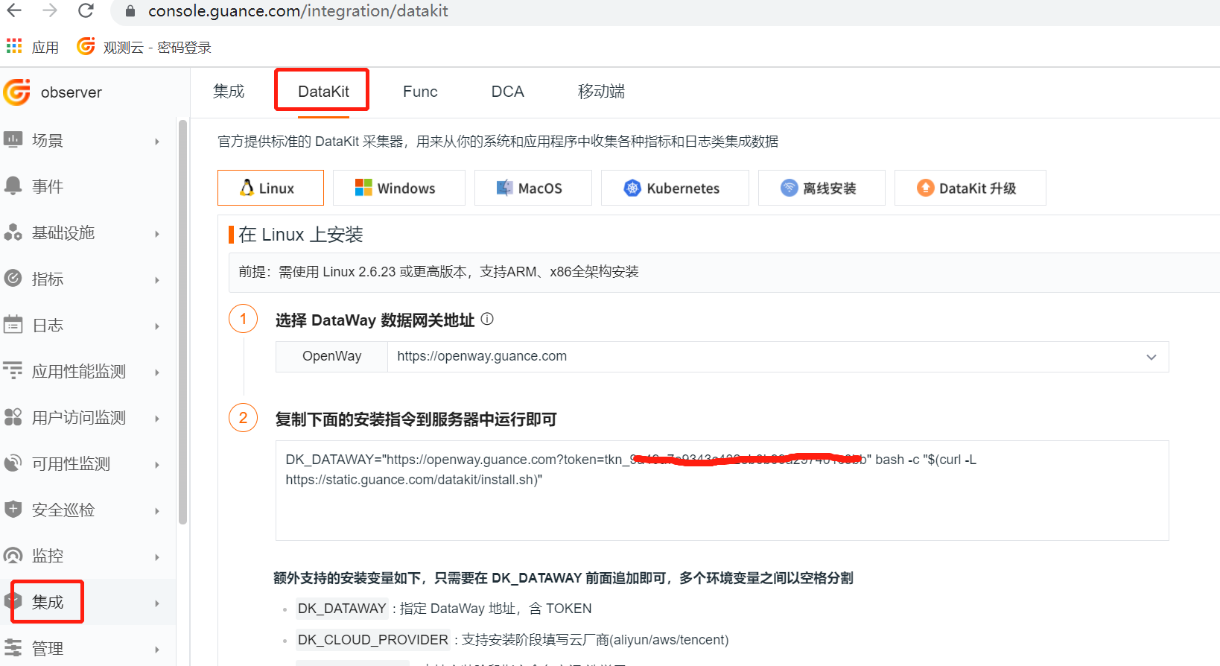Screen dimensions: 1220x666
Task: Select the Windows install option
Action: [399, 188]
